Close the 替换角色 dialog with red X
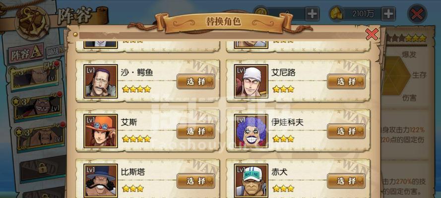Viewport: 441px width, 198px height. click(372, 35)
